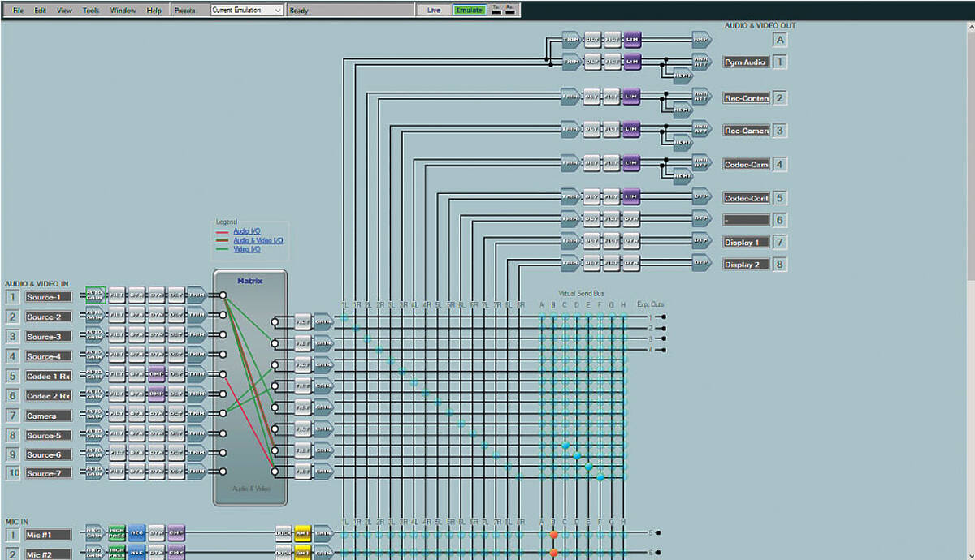Open the HDMI block under Codec-Cam output

tap(683, 175)
